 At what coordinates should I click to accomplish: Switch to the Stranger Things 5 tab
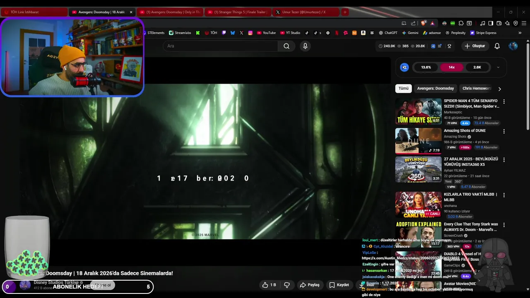tap(238, 12)
